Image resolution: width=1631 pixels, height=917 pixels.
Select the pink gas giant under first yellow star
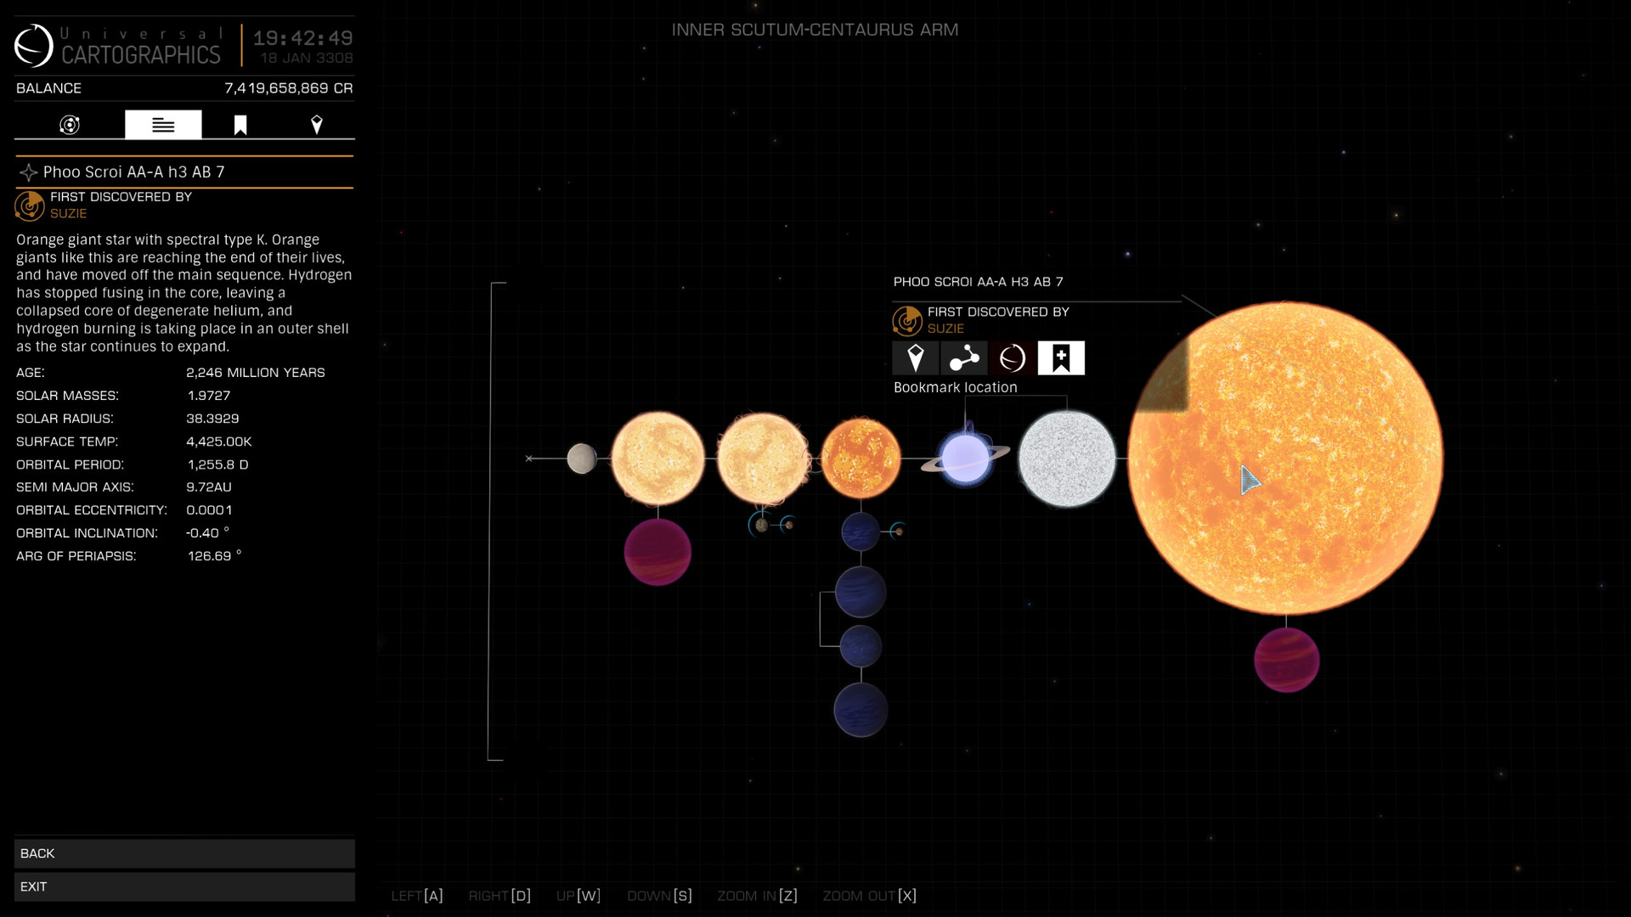click(657, 552)
